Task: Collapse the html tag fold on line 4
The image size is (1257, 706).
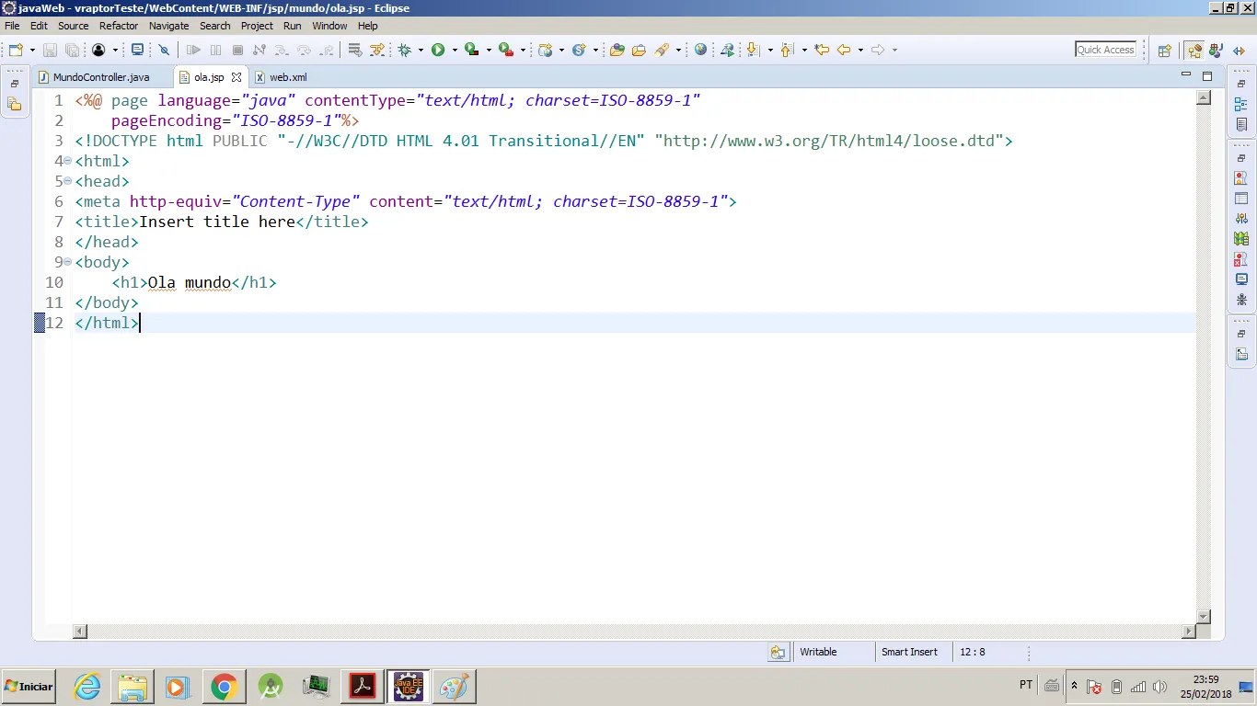Action: (x=67, y=161)
